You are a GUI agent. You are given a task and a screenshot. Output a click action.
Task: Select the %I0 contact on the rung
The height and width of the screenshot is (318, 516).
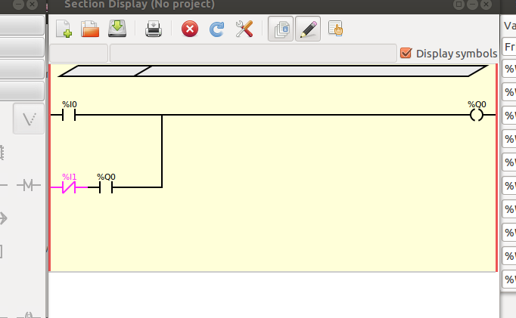[69, 115]
